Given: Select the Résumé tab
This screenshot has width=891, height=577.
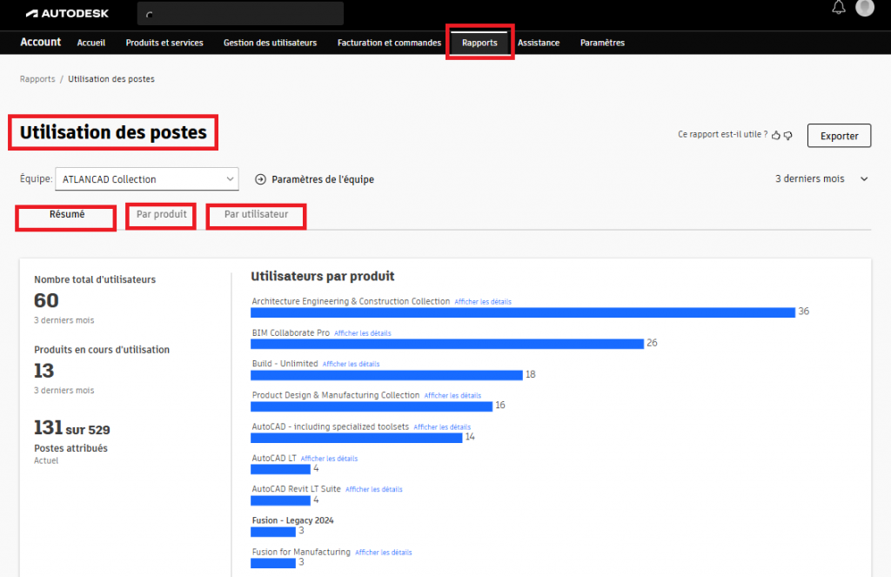Looking at the screenshot, I should [x=67, y=215].
